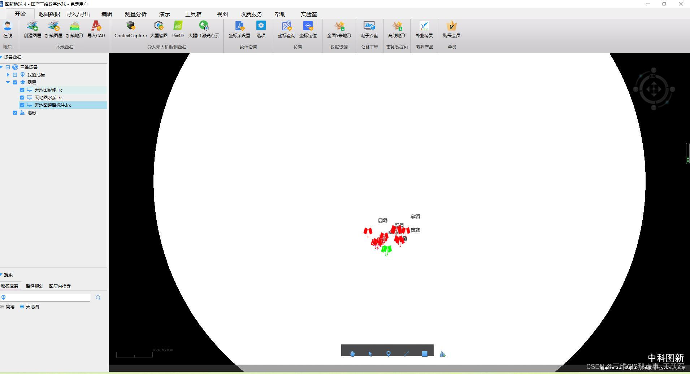Select the pan hand tool in bottom toolbar
The height and width of the screenshot is (374, 690).
pos(353,354)
